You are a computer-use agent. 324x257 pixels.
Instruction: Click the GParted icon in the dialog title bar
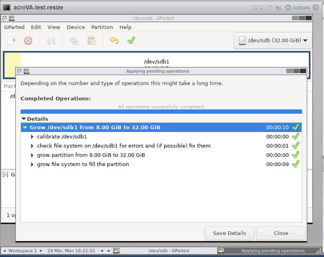pyautogui.click(x=26, y=71)
